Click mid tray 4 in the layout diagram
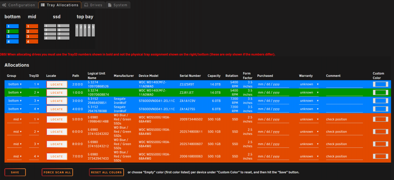The height and width of the screenshot is (180, 394). [x=32, y=41]
